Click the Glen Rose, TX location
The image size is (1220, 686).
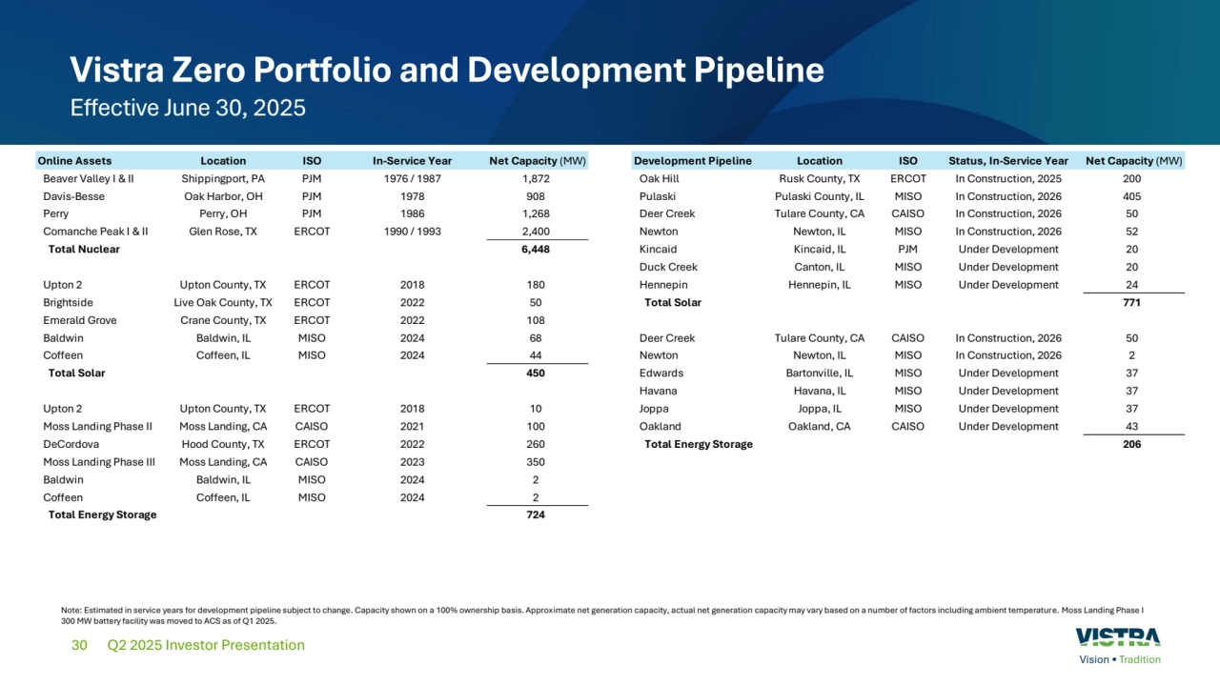point(223,232)
